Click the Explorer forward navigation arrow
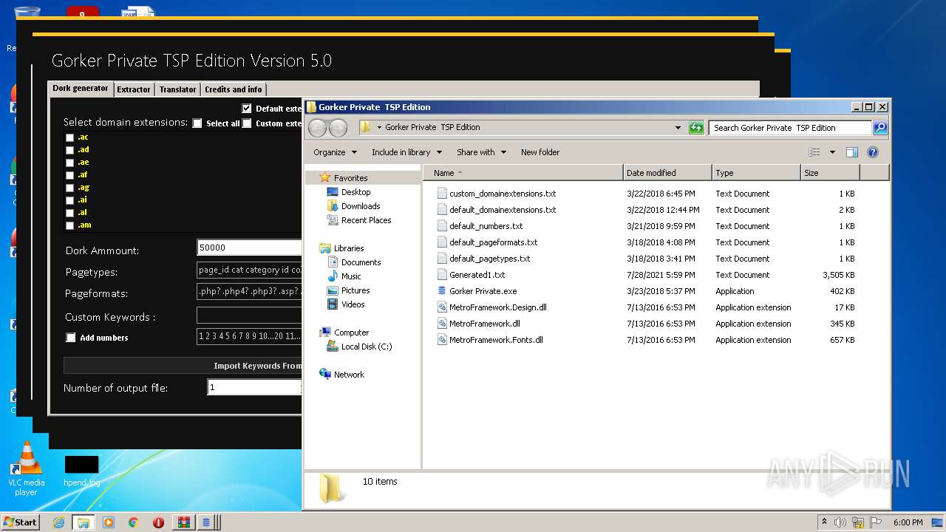Screen dimensions: 946x532 pyautogui.click(x=338, y=128)
